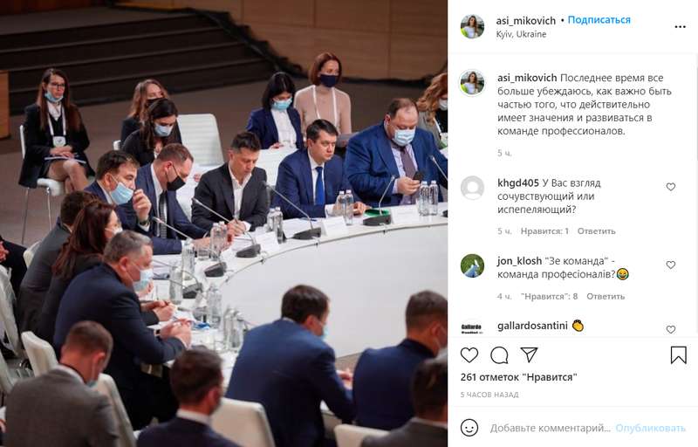This screenshot has height=447, width=698.
Task: Open the Kyiv, Ukraine location link
Action: point(521,34)
